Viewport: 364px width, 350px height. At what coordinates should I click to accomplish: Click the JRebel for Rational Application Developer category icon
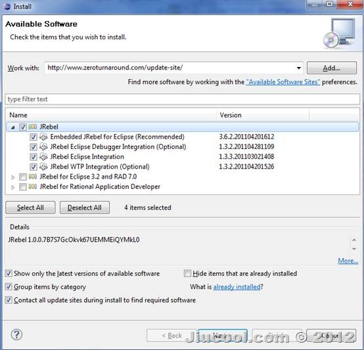pyautogui.click(x=33, y=186)
